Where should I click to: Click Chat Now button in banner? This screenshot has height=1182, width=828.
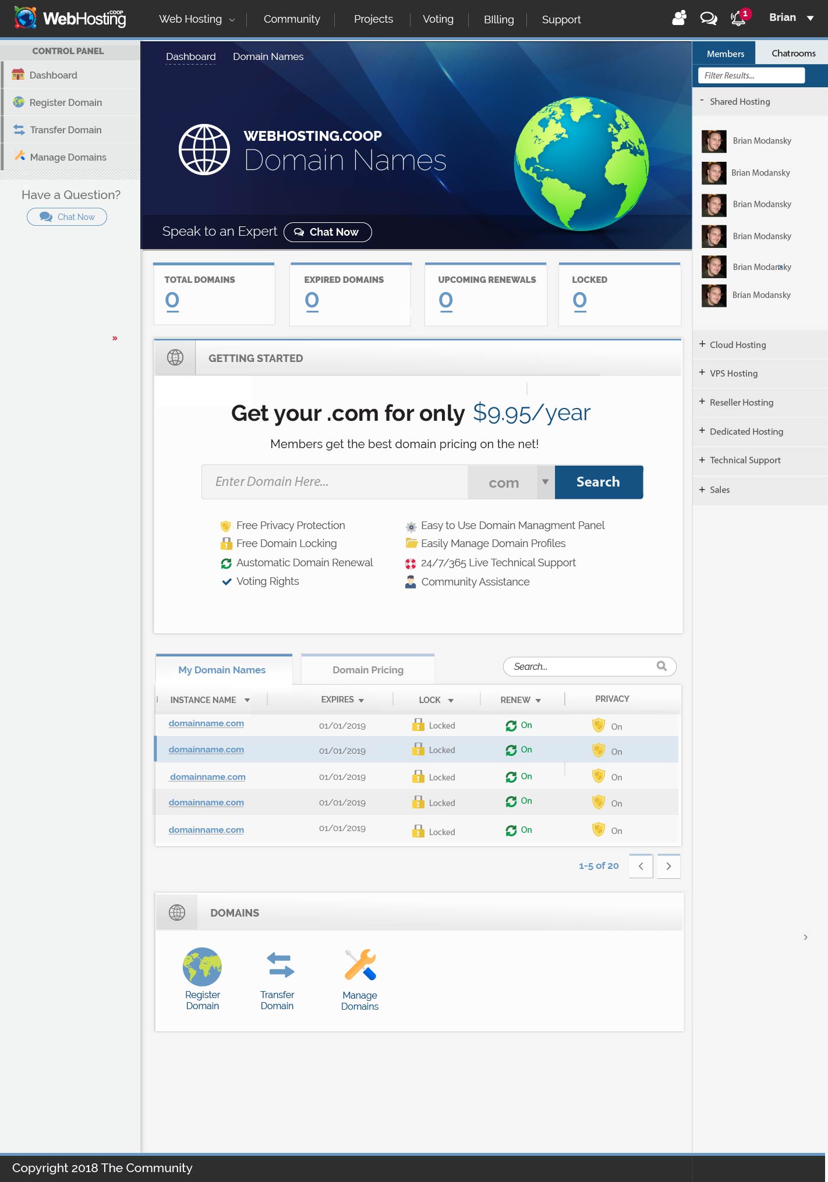pyautogui.click(x=327, y=232)
